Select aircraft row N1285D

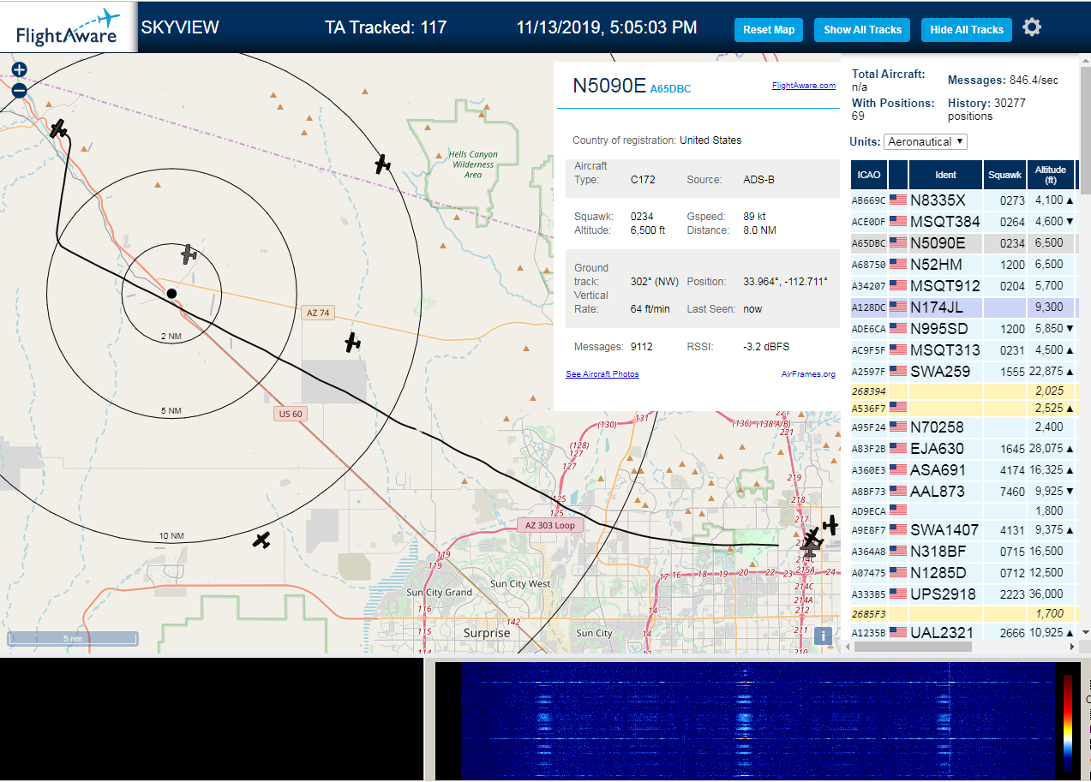[964, 572]
